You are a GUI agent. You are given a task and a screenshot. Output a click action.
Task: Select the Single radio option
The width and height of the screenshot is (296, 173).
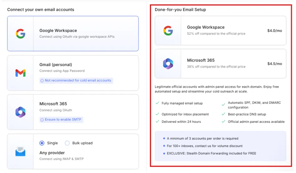point(42,143)
